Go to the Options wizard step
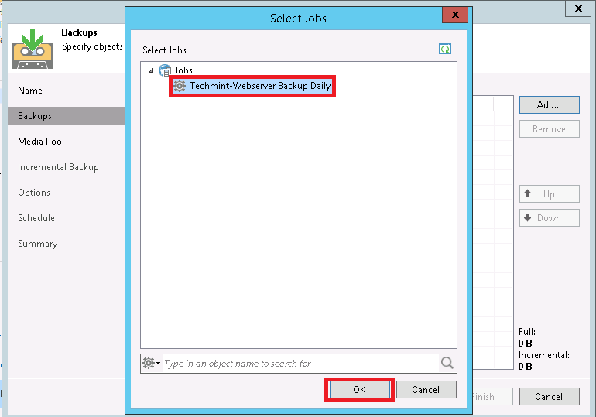 click(x=34, y=193)
